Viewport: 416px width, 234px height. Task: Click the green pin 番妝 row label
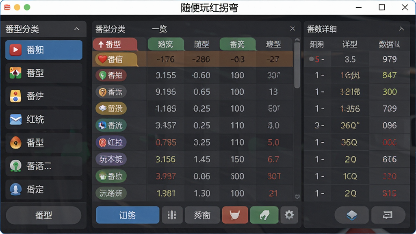[x=111, y=75]
